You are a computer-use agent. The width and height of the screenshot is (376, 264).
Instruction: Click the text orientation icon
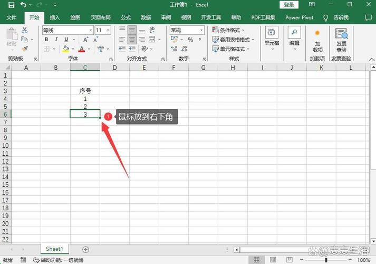coord(144,49)
